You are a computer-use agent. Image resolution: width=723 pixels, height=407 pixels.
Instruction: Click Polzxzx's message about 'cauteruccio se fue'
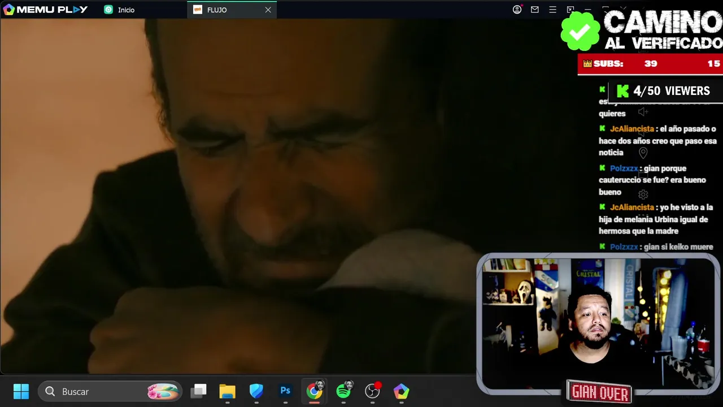(653, 180)
